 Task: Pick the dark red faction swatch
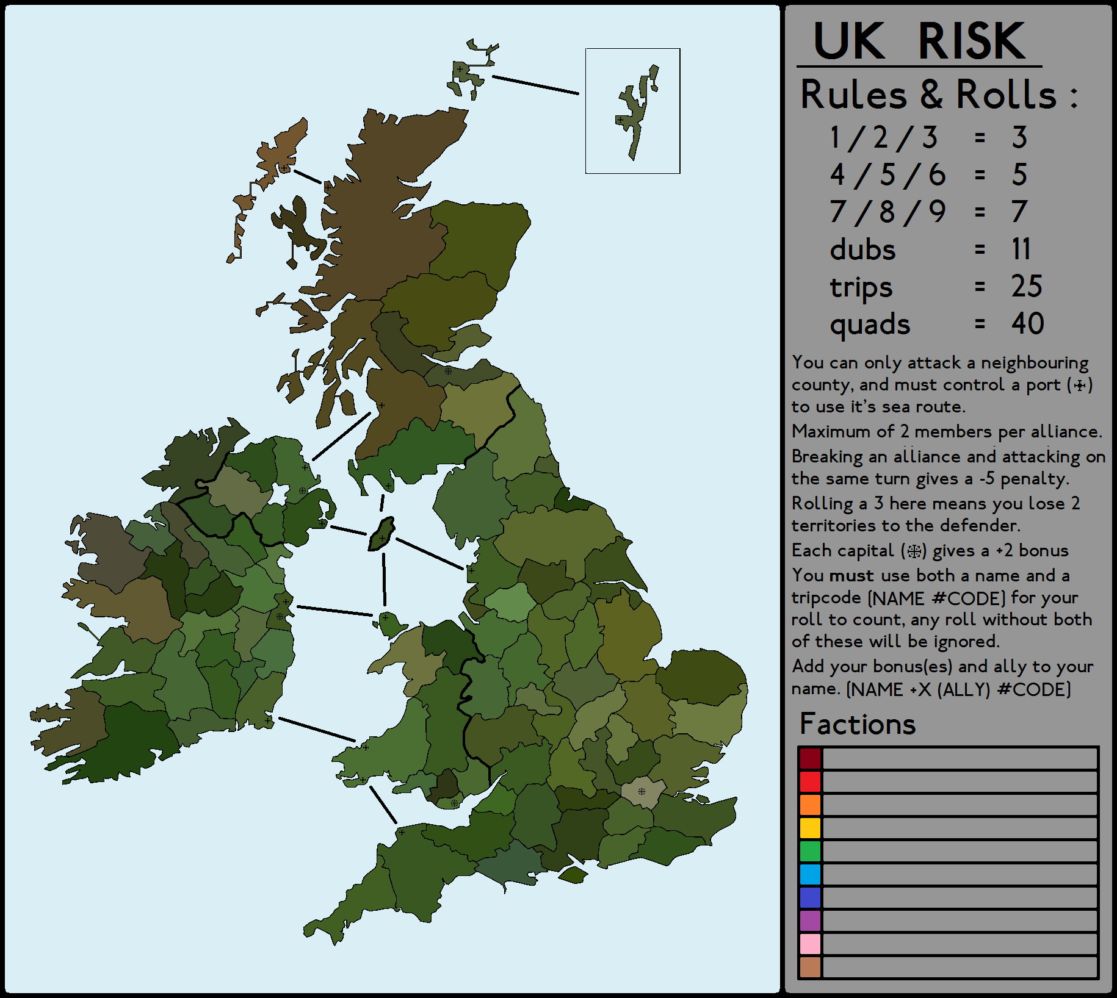click(810, 759)
